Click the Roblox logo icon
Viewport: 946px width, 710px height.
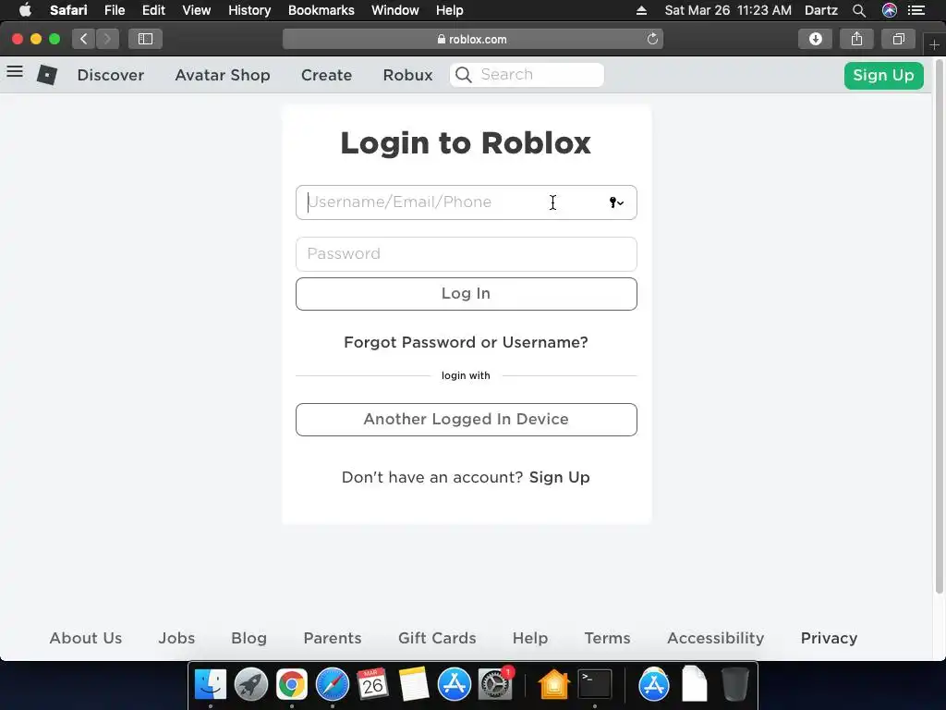(47, 75)
